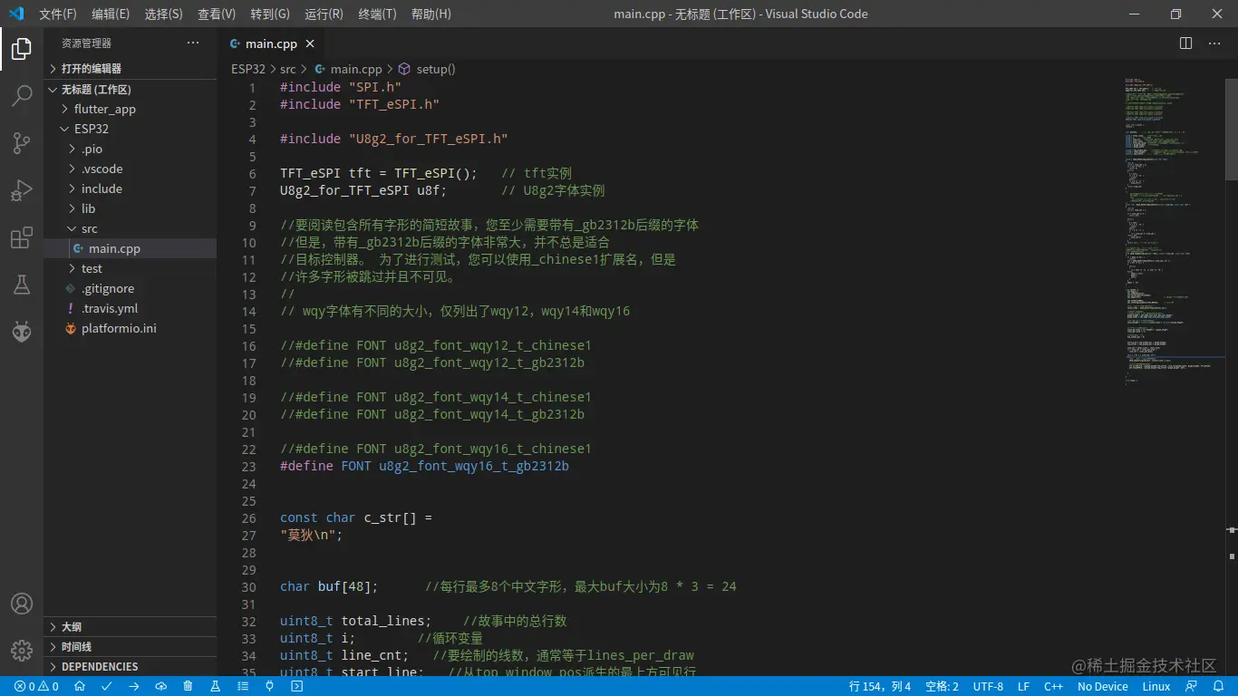
Task: Open the 帮助(H) menu
Action: tap(431, 14)
